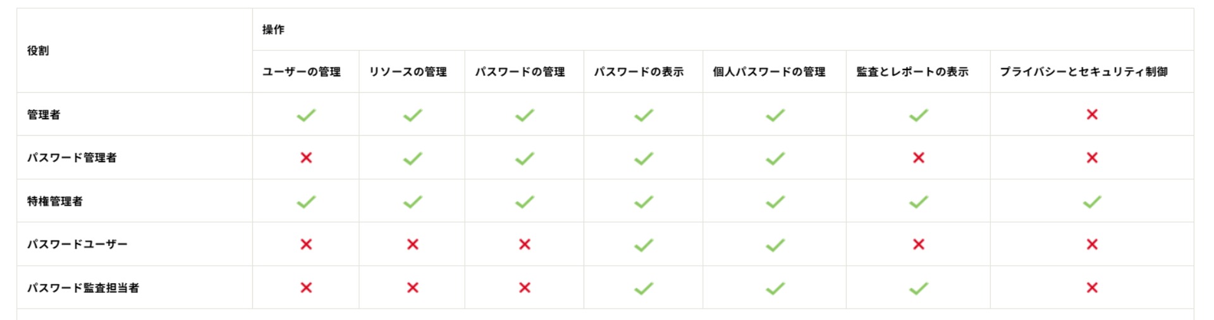Click the checkmark for パスワード監査担当者 under 監査とレポートの表示
The width and height of the screenshot is (1214, 320).
pyautogui.click(x=919, y=288)
